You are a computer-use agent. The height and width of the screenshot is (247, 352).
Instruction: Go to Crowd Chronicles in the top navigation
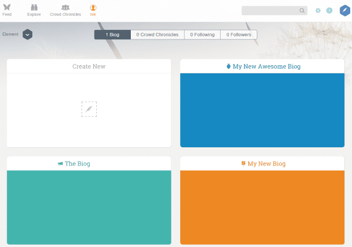click(x=65, y=8)
